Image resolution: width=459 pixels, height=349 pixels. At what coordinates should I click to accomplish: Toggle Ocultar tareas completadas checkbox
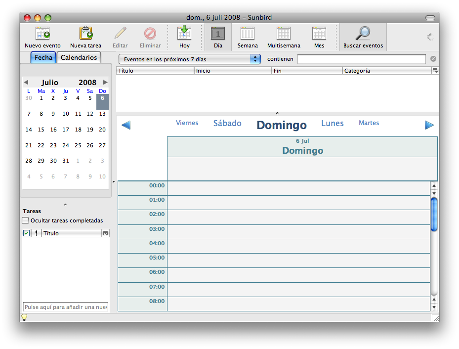(x=26, y=220)
